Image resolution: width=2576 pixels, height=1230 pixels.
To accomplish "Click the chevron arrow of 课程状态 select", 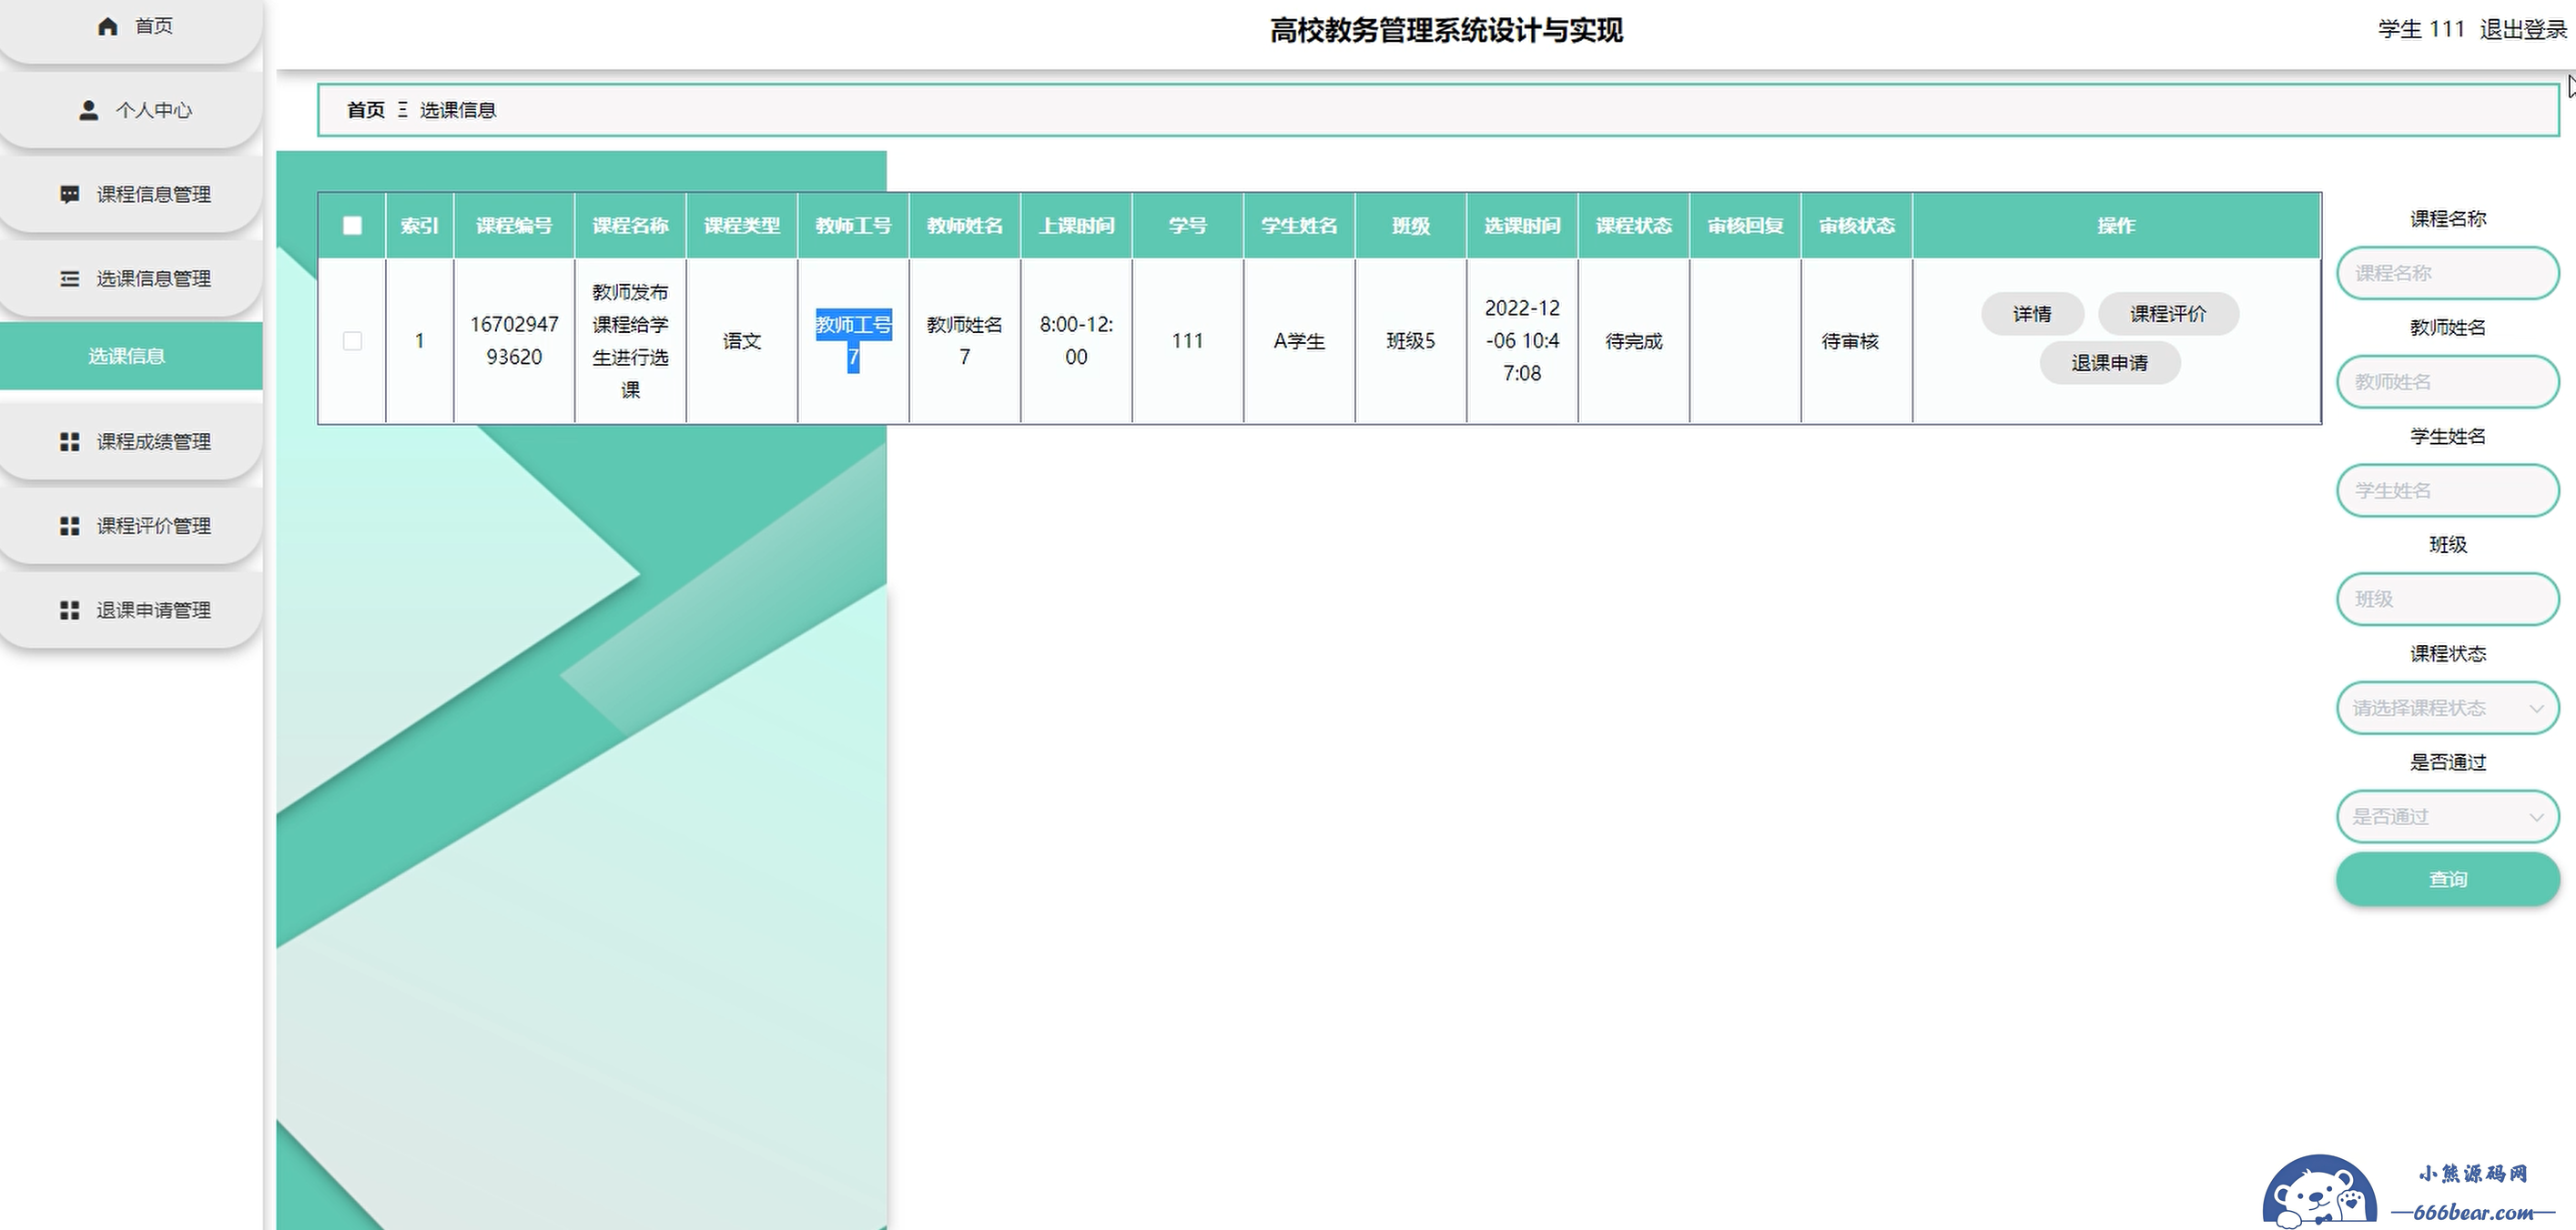I will [2536, 709].
